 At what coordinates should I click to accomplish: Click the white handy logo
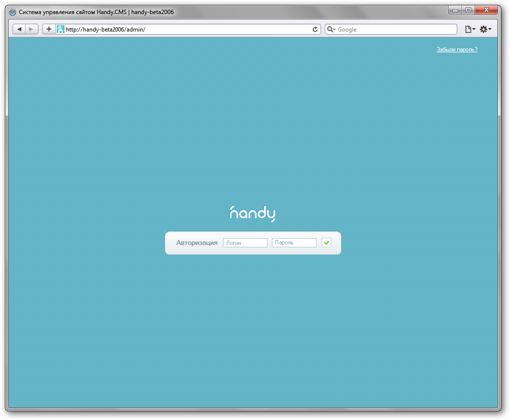pyautogui.click(x=253, y=214)
